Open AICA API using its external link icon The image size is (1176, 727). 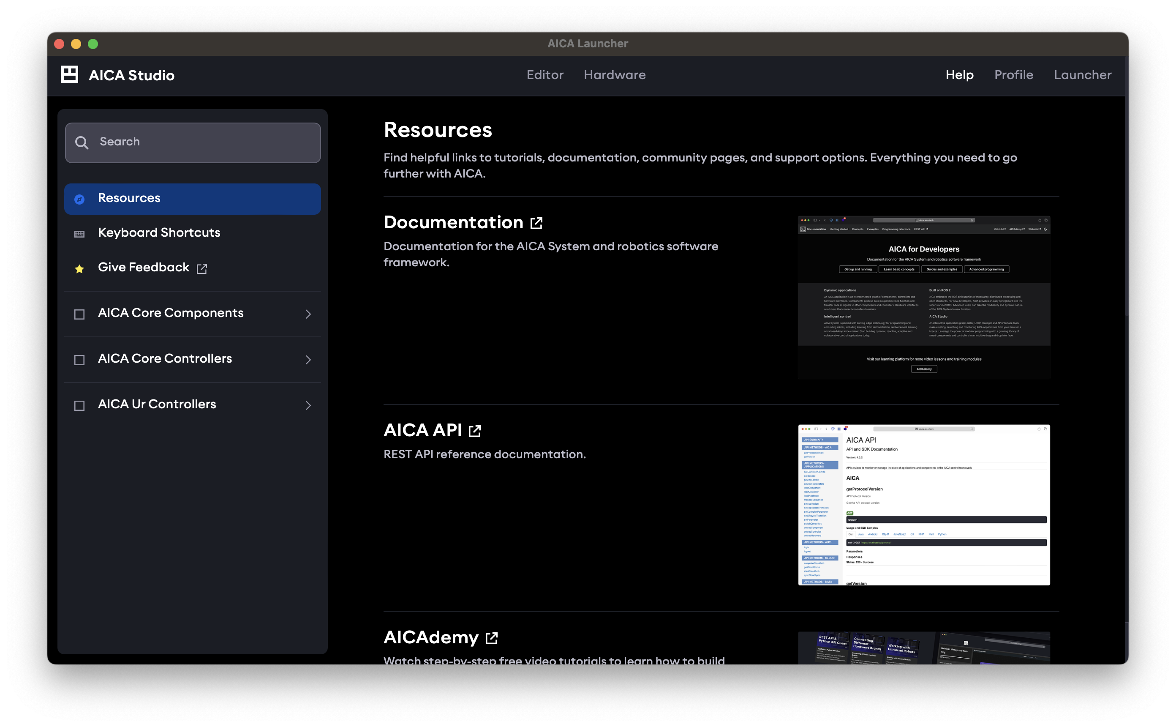tap(475, 431)
